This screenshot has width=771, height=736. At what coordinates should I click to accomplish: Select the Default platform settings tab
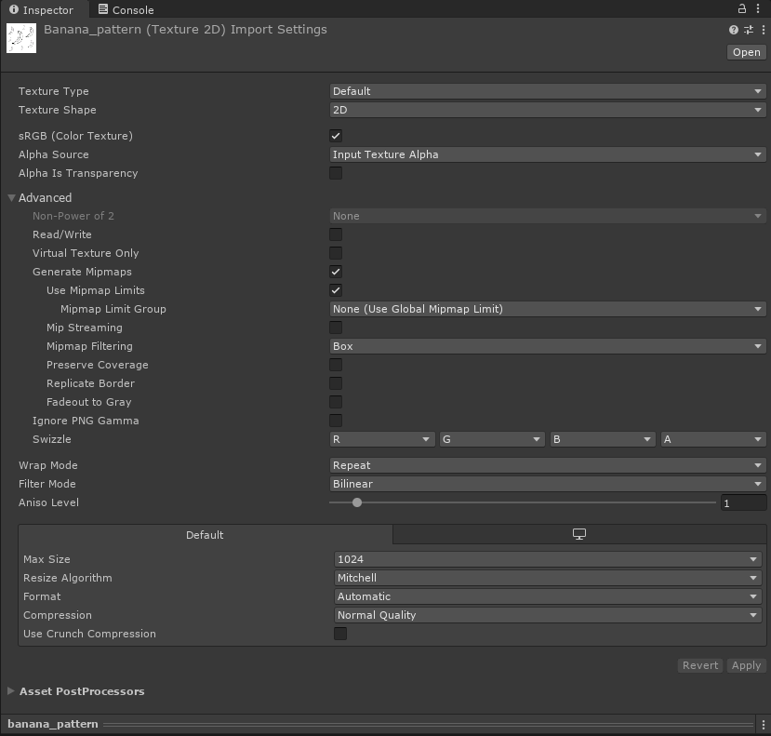(205, 535)
